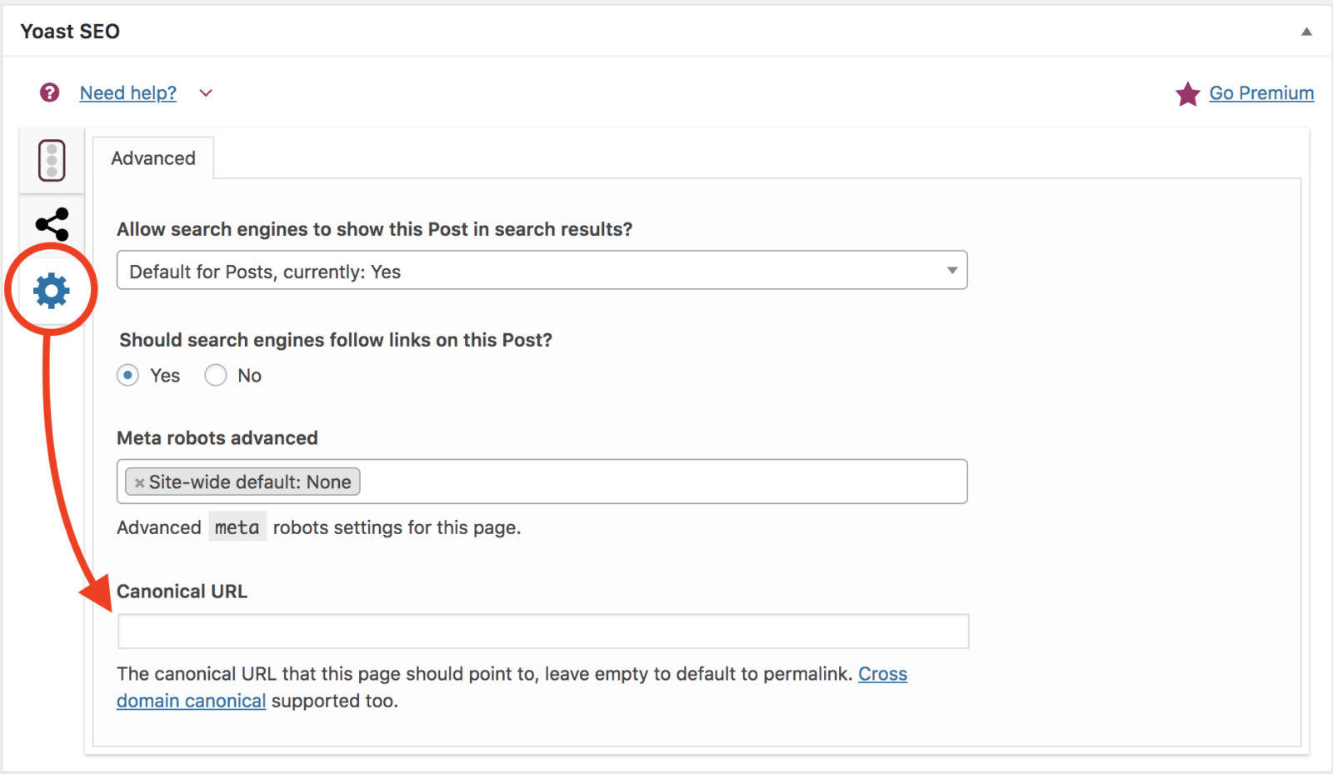Collapse the Yoast SEO metabox panel

1306,32
